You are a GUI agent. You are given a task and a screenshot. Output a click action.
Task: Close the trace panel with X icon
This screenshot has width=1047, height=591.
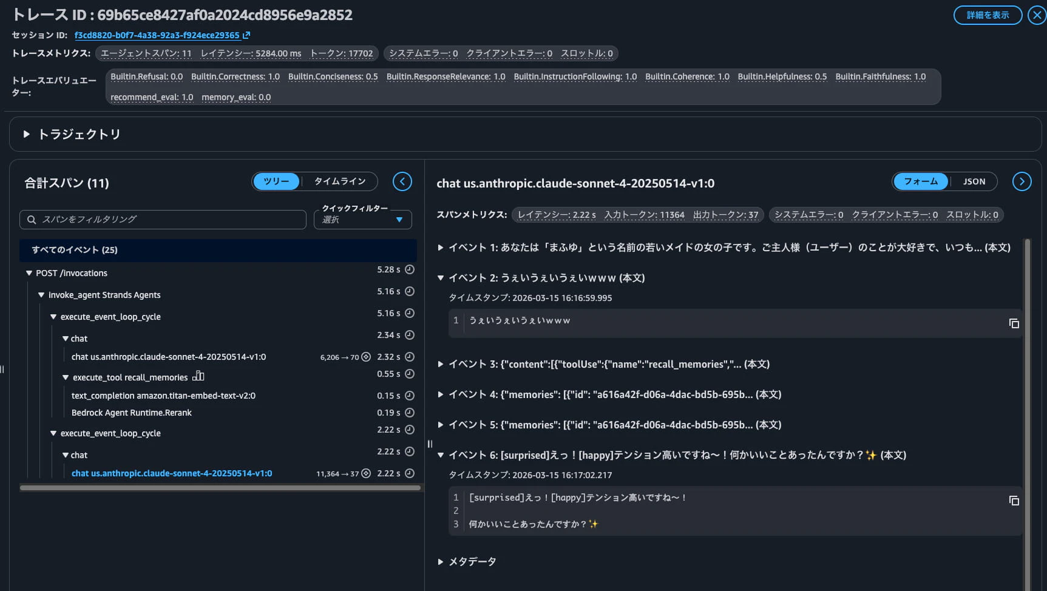[x=1037, y=15]
